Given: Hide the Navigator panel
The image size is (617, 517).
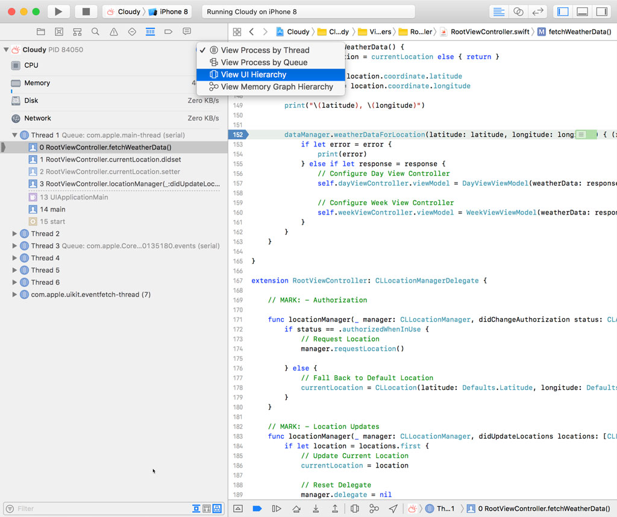Looking at the screenshot, I should coord(563,11).
